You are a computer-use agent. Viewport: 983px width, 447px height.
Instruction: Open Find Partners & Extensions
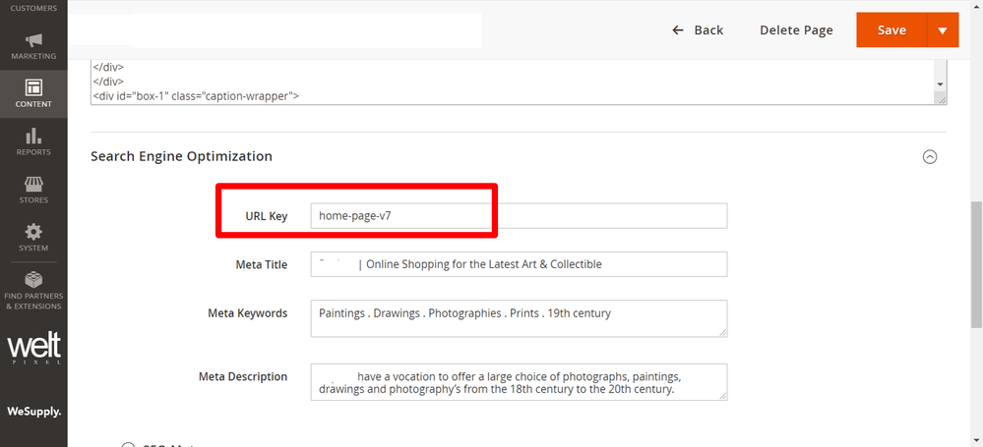pos(33,291)
